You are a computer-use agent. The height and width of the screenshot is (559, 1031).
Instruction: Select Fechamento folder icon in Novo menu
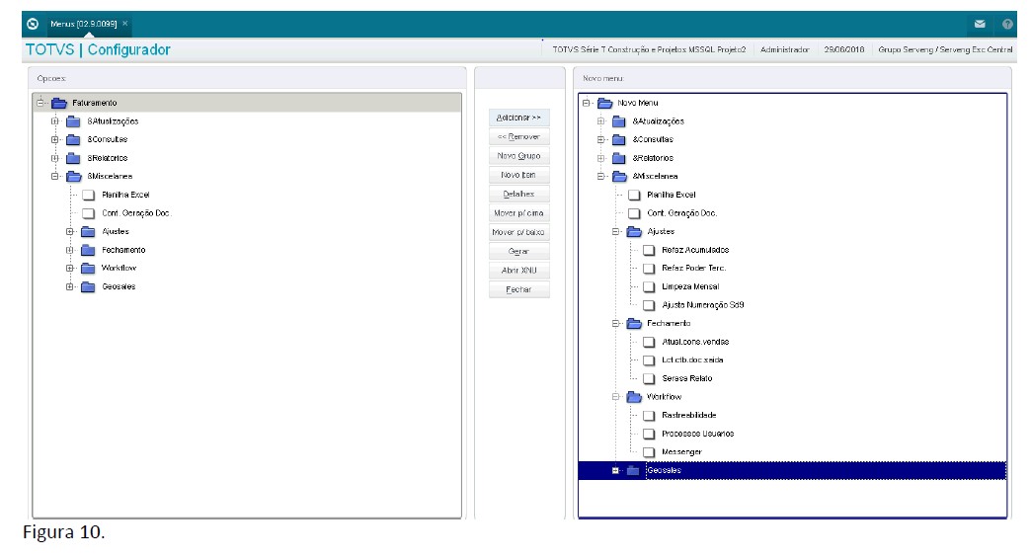[634, 324]
